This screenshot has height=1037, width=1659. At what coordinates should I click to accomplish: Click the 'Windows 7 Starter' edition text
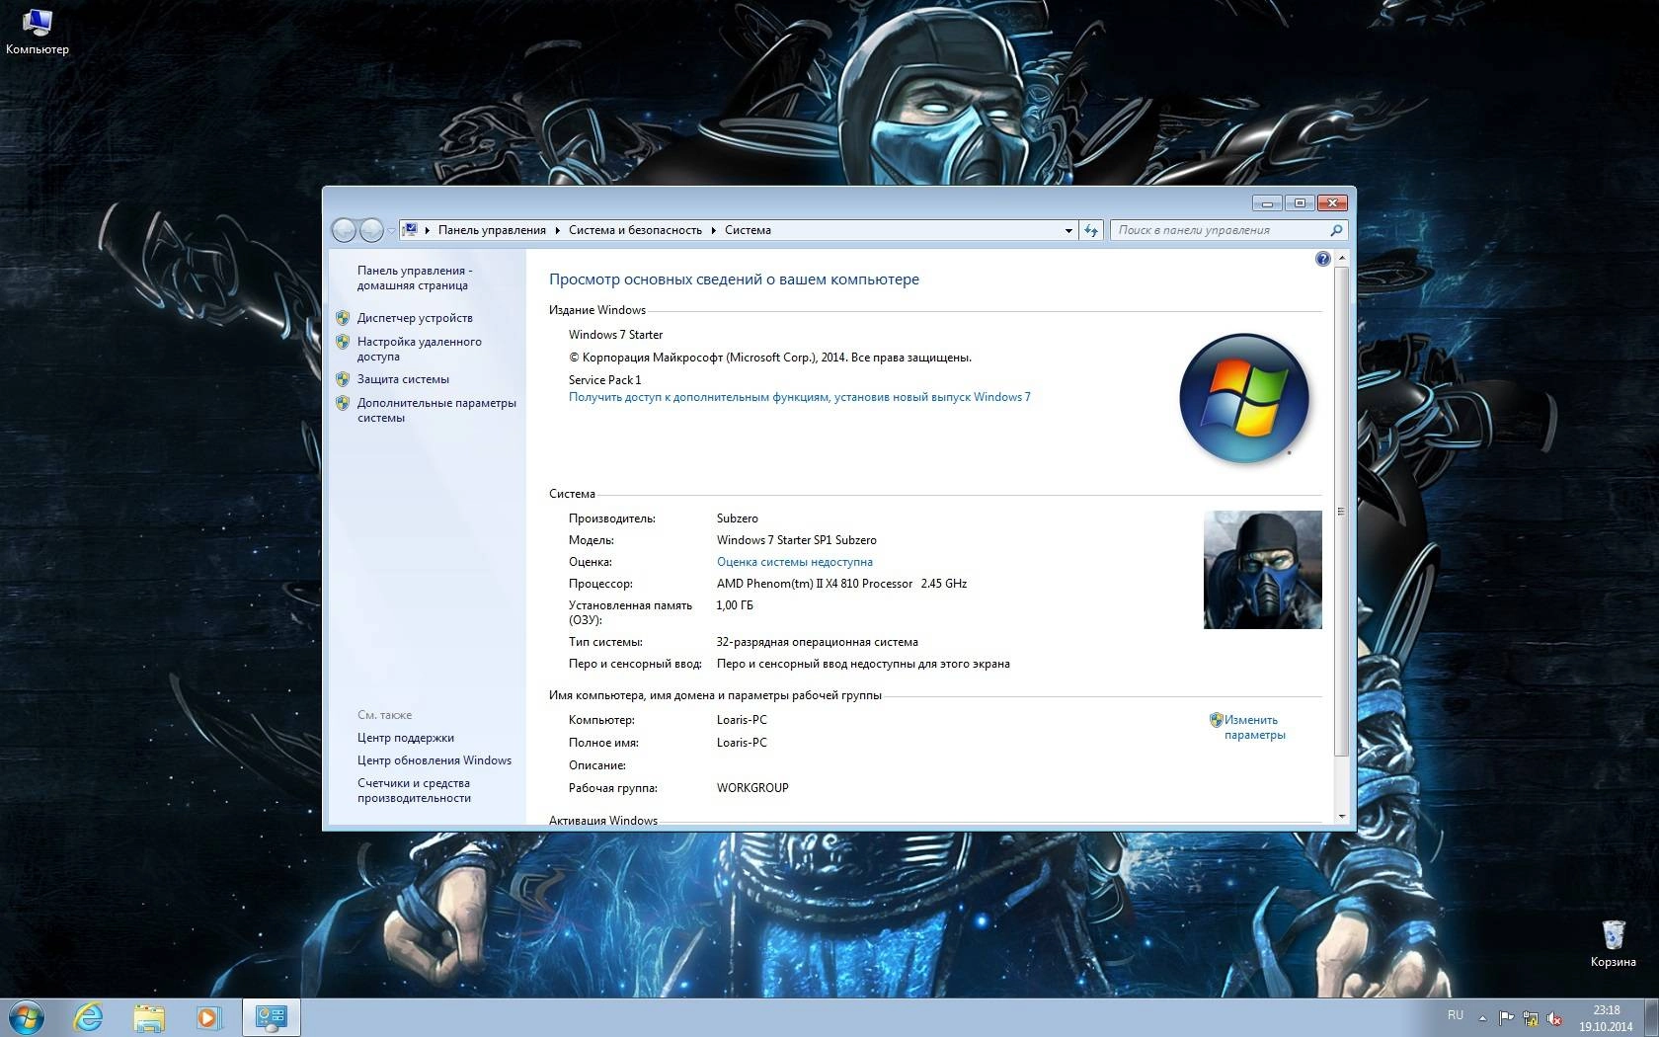[615, 335]
